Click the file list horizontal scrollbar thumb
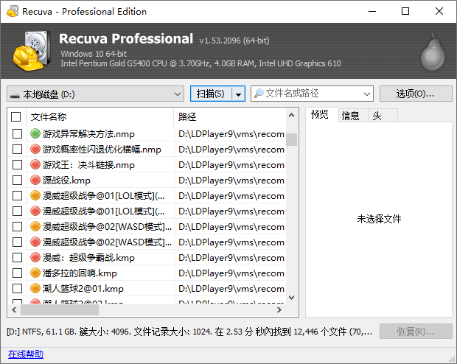457x364 pixels. pyautogui.click(x=60, y=309)
